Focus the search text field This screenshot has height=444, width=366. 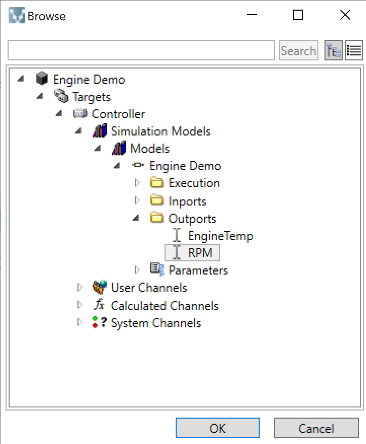(x=141, y=50)
